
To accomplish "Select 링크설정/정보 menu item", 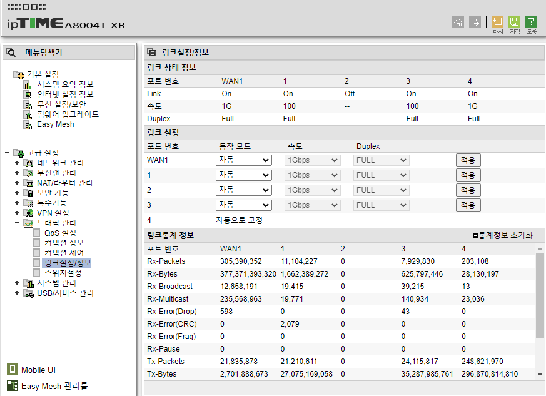I will click(68, 263).
